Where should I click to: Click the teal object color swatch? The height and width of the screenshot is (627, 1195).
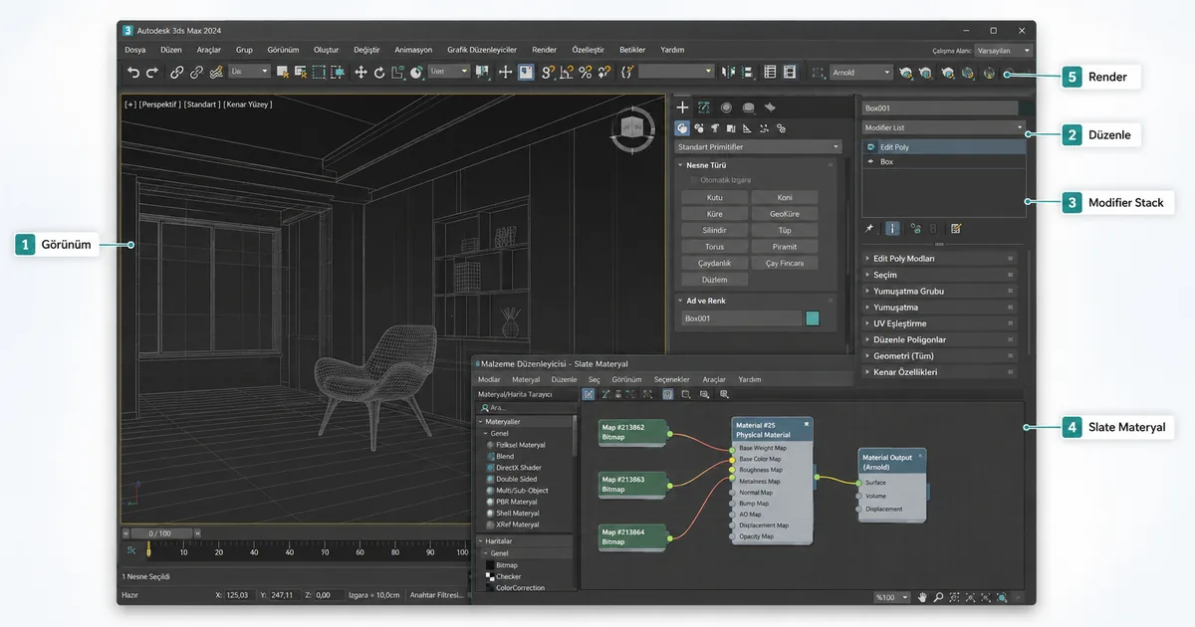(x=813, y=318)
